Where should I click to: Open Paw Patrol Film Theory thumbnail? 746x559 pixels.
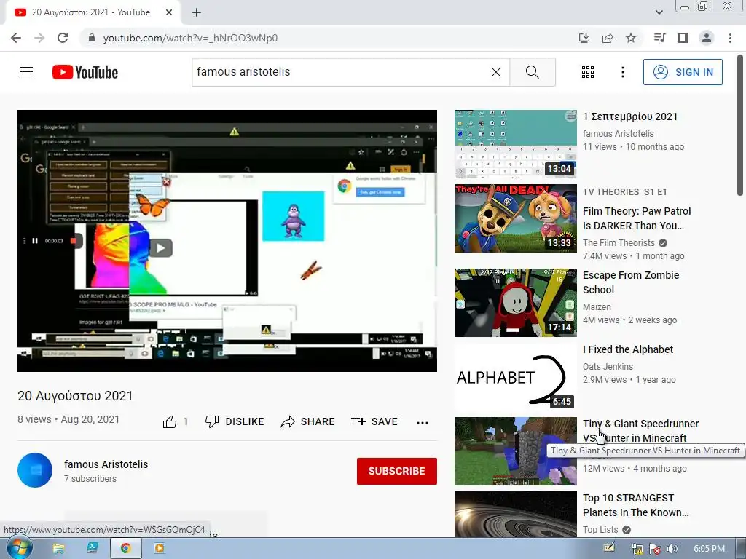pos(516,218)
